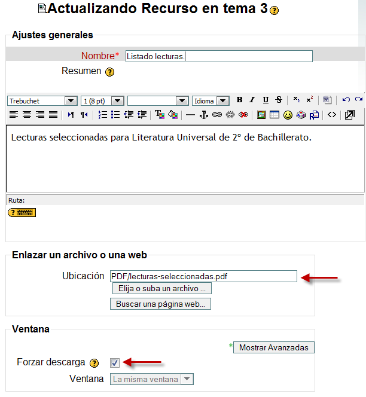366x397 pixels.
Task: Toggle HTML source view icon
Action: (332, 115)
